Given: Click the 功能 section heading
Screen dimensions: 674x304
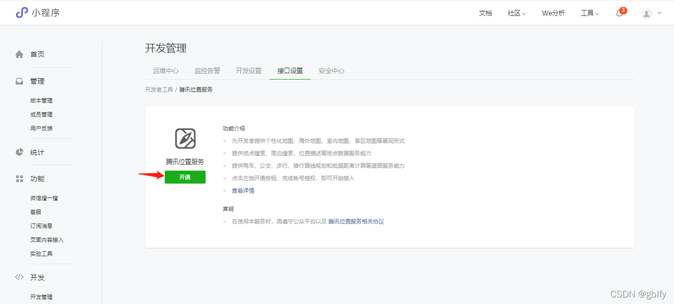Looking at the screenshot, I should 37,179.
